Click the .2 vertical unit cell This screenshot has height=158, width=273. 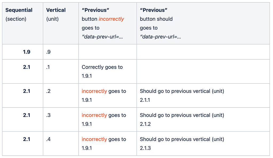48,91
